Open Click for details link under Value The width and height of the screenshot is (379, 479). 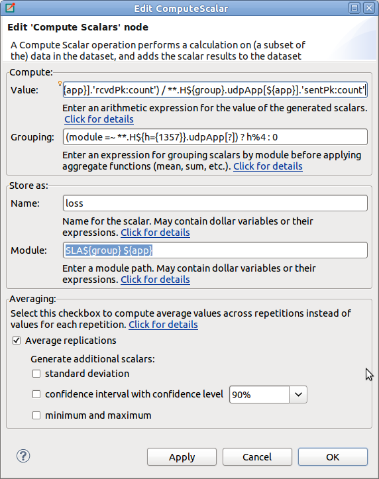pos(99,119)
